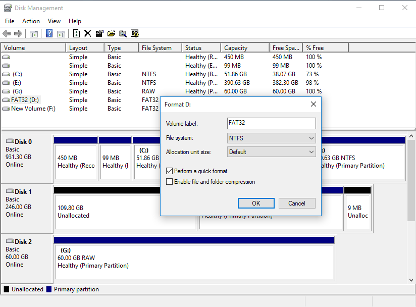416x307 pixels.
Task: Click the Disk 0 drive icon
Action: (10, 141)
